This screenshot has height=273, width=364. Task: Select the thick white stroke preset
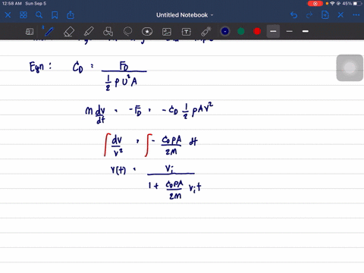click(x=306, y=31)
